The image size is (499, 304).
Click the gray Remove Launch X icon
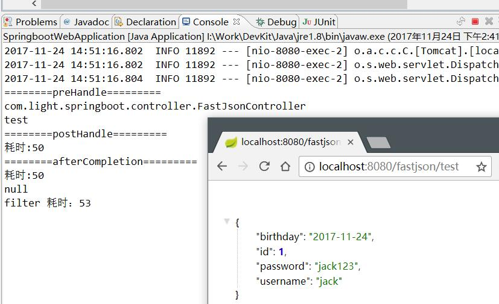[489, 21]
